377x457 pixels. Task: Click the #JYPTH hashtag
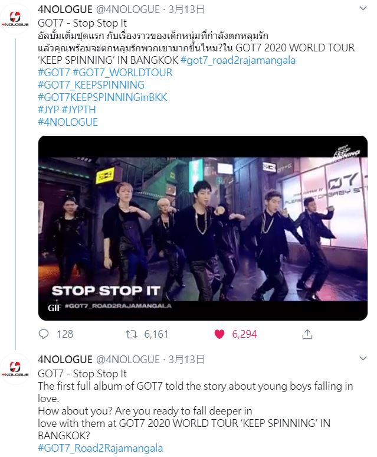pyautogui.click(x=78, y=110)
